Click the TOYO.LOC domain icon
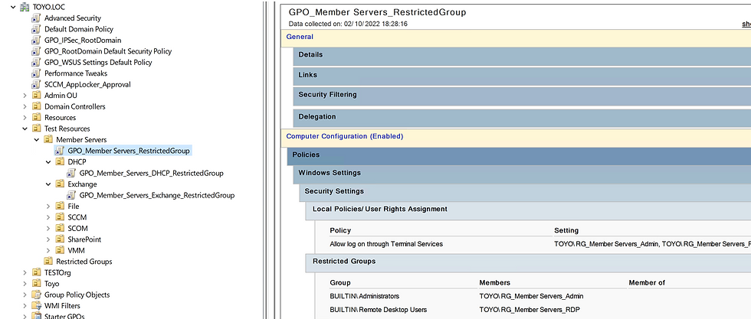Screen dimensions: 751x319 (25, 7)
